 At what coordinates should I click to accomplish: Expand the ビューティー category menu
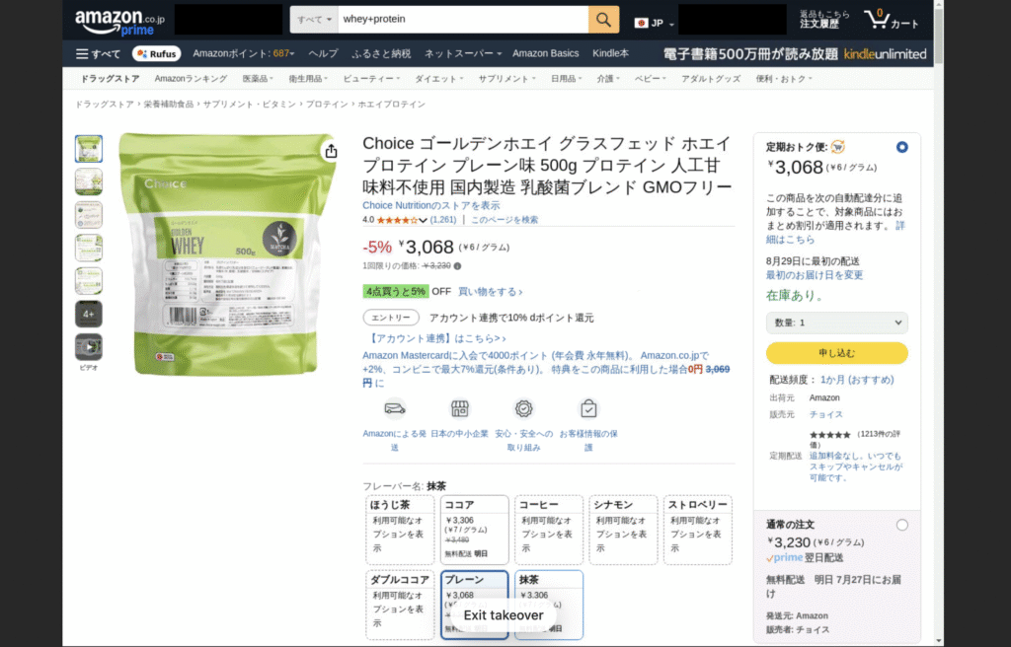point(371,79)
